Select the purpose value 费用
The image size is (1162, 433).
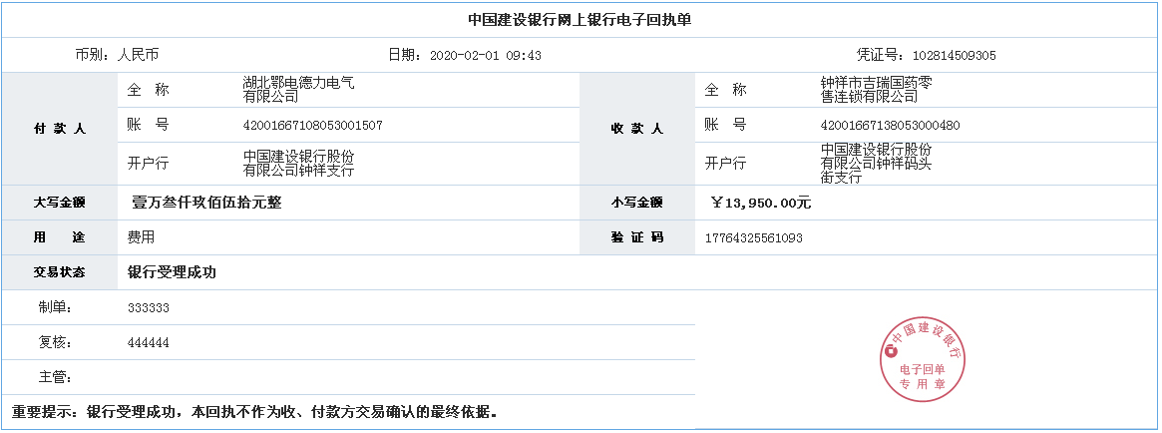point(141,238)
